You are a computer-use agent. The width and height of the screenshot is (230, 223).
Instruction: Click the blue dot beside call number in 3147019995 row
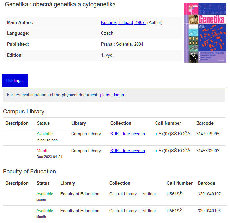pyautogui.click(x=157, y=134)
